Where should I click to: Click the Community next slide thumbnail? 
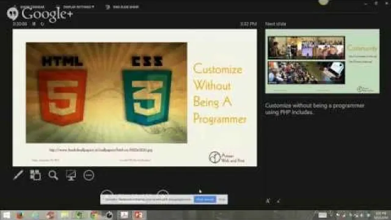[x=322, y=61]
